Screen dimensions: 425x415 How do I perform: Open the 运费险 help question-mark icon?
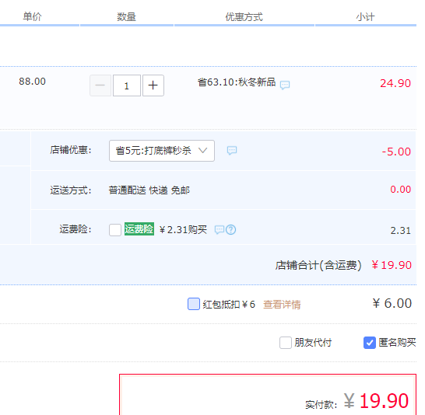click(230, 230)
